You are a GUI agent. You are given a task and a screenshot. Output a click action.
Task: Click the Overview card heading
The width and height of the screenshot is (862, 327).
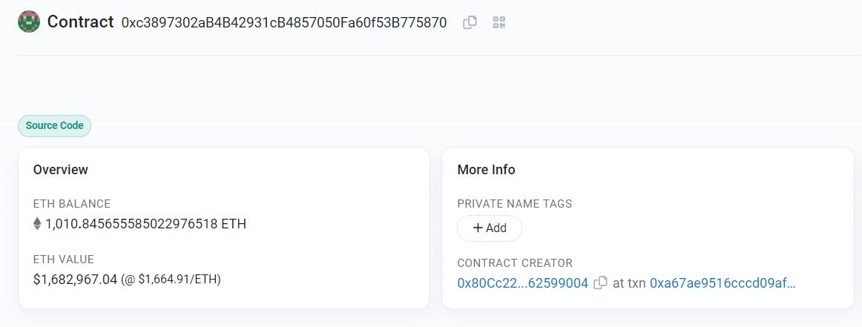pos(61,170)
